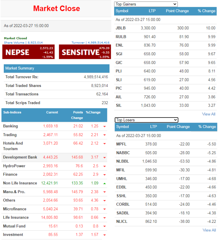Click the Market Summary header bar

click(x=57, y=68)
